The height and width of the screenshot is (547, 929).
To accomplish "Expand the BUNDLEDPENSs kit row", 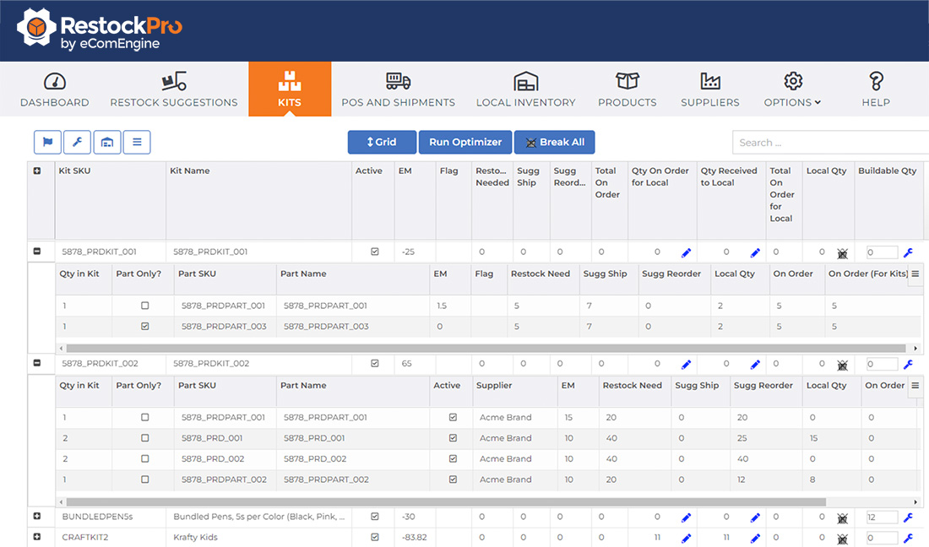I will [x=37, y=516].
